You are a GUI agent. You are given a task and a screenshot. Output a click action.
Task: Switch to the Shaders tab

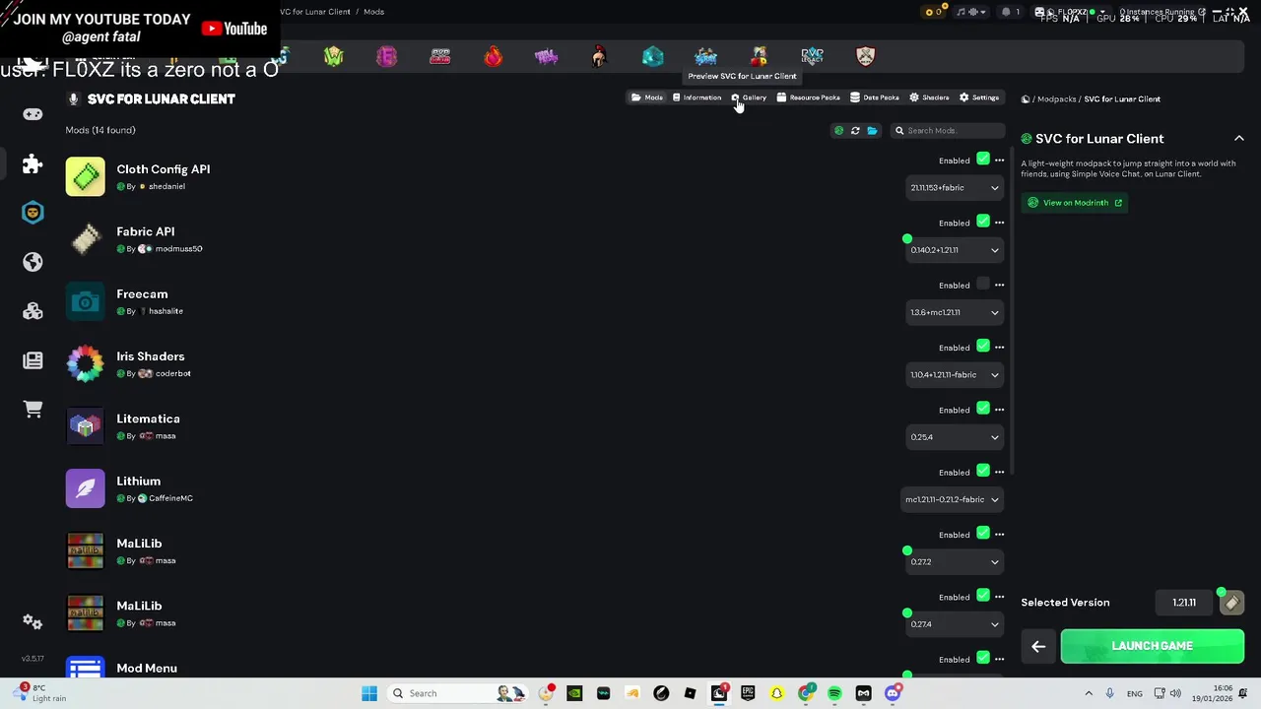pos(929,97)
